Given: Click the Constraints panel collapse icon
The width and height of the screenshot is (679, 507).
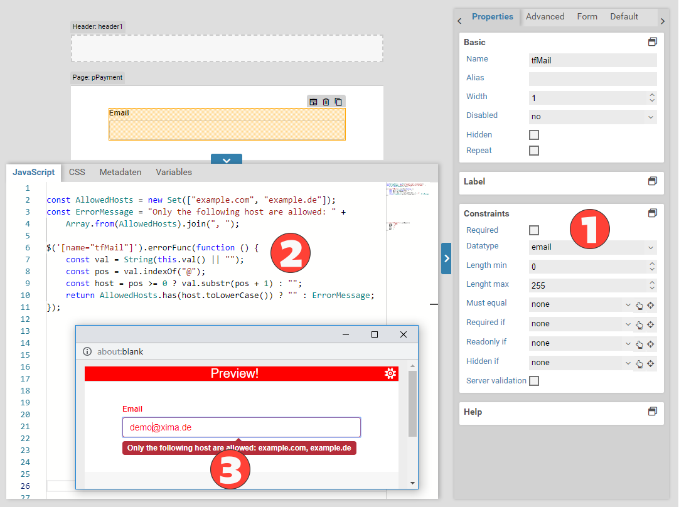Looking at the screenshot, I should (653, 213).
